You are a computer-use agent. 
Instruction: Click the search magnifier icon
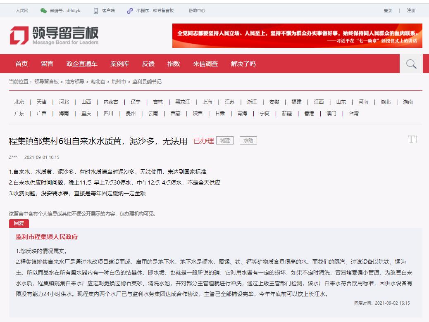pyautogui.click(x=411, y=64)
